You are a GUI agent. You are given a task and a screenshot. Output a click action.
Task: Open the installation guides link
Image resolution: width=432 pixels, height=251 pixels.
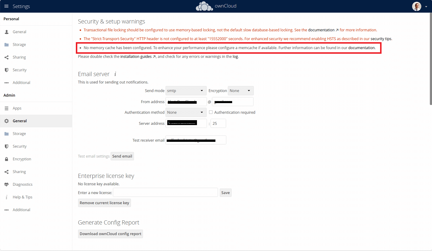(138, 57)
